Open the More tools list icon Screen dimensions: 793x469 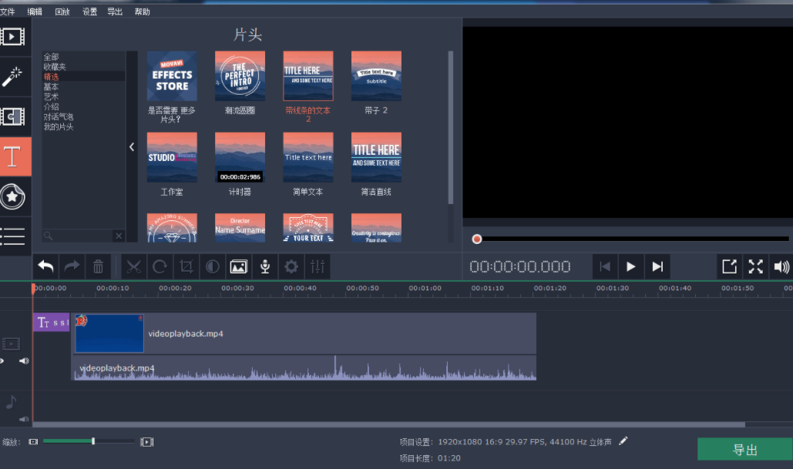point(12,236)
